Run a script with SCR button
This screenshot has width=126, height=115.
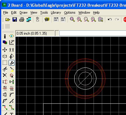(56, 19)
